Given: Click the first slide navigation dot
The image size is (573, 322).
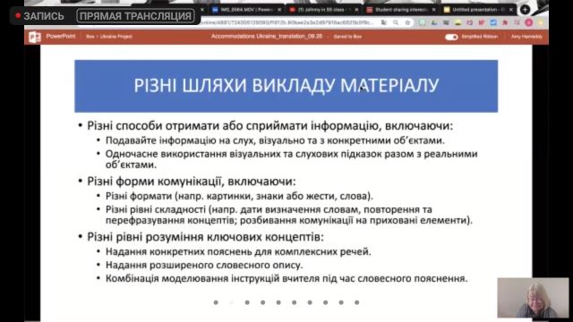Looking at the screenshot, I should [x=216, y=302].
